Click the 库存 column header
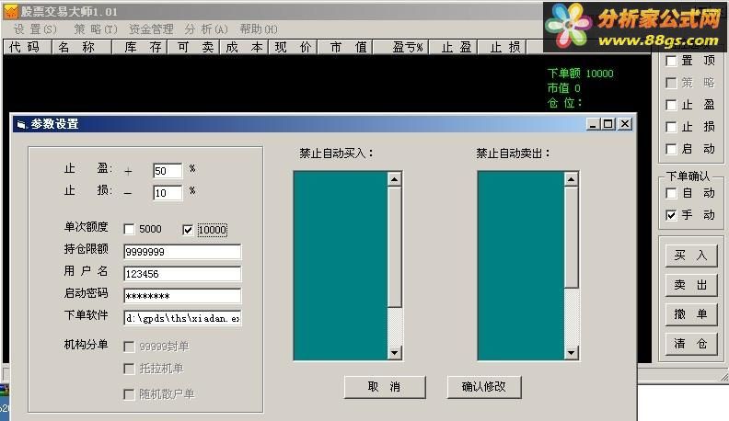 pos(140,47)
